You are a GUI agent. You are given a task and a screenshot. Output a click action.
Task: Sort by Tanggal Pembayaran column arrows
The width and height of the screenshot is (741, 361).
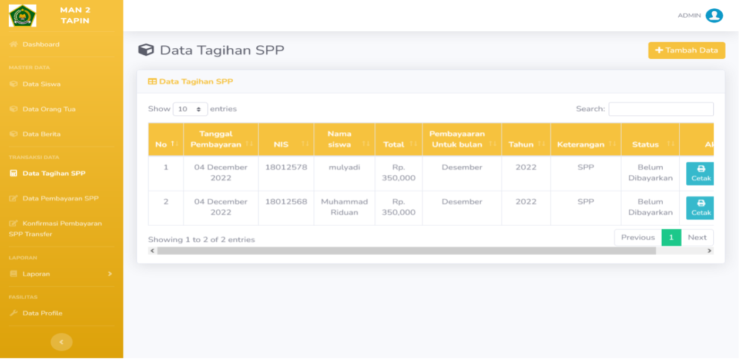pos(249,145)
